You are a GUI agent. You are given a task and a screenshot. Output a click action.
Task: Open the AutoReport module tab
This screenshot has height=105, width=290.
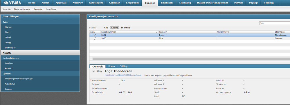click(x=96, y=3)
